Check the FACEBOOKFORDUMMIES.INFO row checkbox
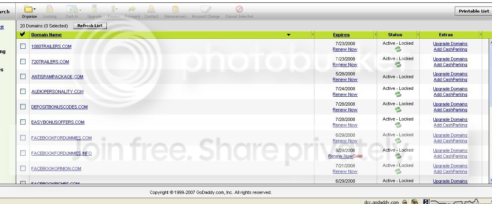This screenshot has height=204, width=492. tap(23, 153)
